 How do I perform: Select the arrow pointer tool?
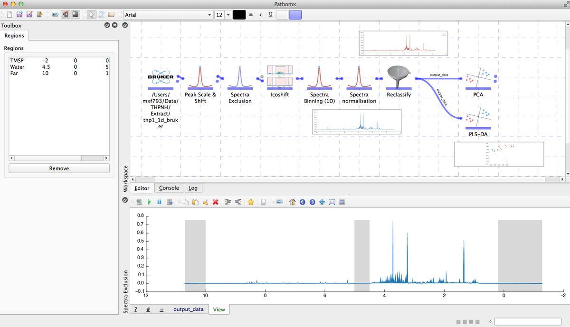[92, 14]
